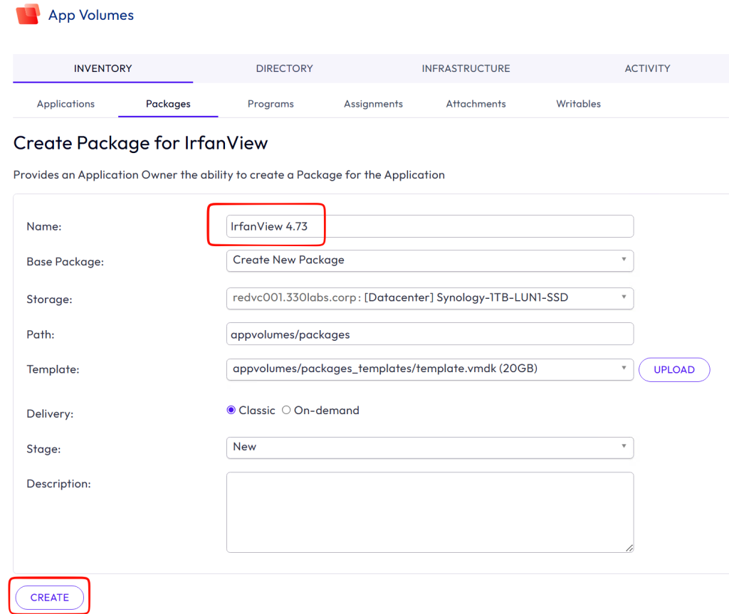Viewport: 729px width, 614px height.
Task: Open the Stage dropdown showing New
Action: point(429,447)
